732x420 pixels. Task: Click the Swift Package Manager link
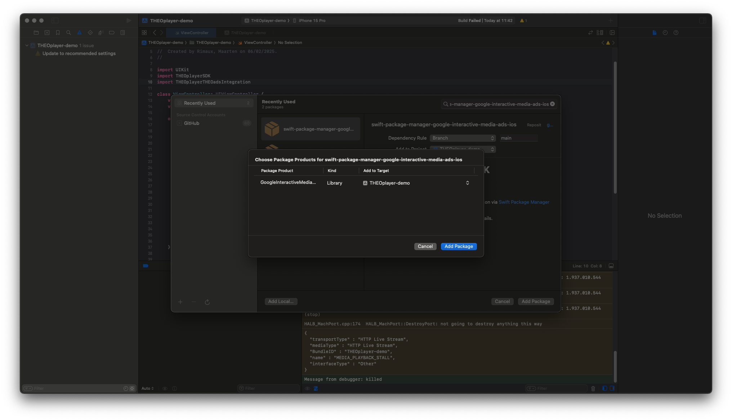point(524,202)
